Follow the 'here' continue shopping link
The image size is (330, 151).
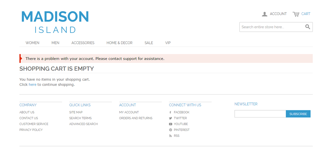(32, 85)
